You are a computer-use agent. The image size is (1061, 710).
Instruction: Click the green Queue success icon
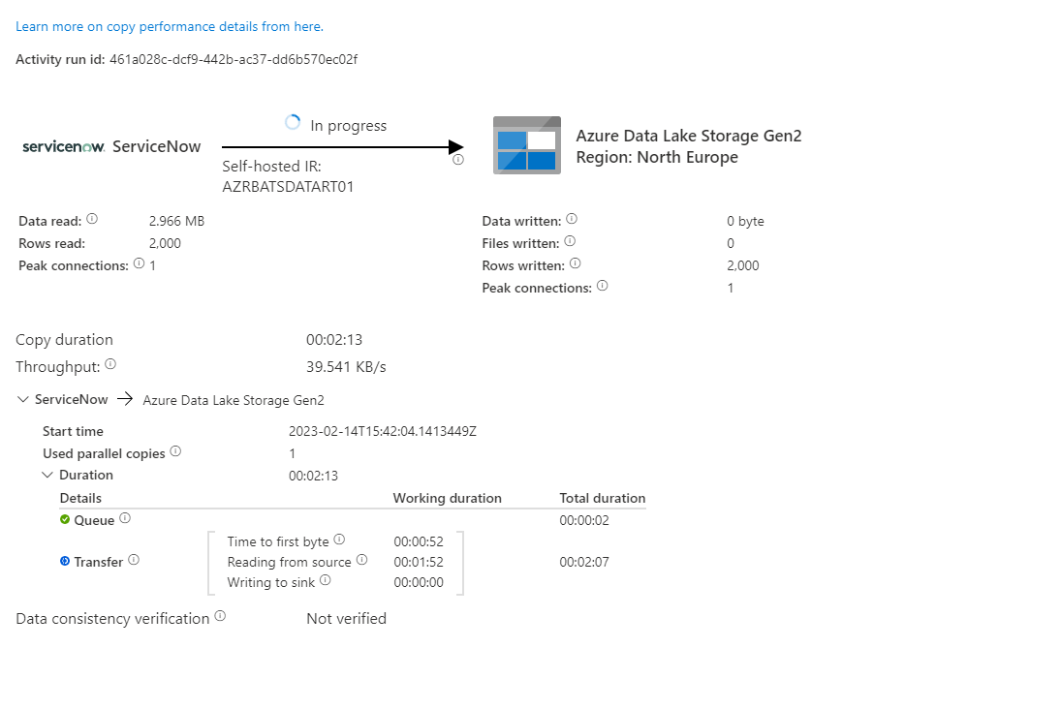coord(63,520)
